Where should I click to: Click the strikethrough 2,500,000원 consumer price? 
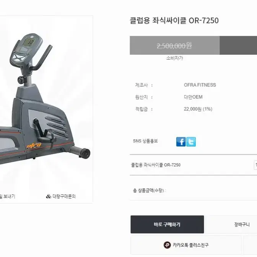(x=174, y=46)
